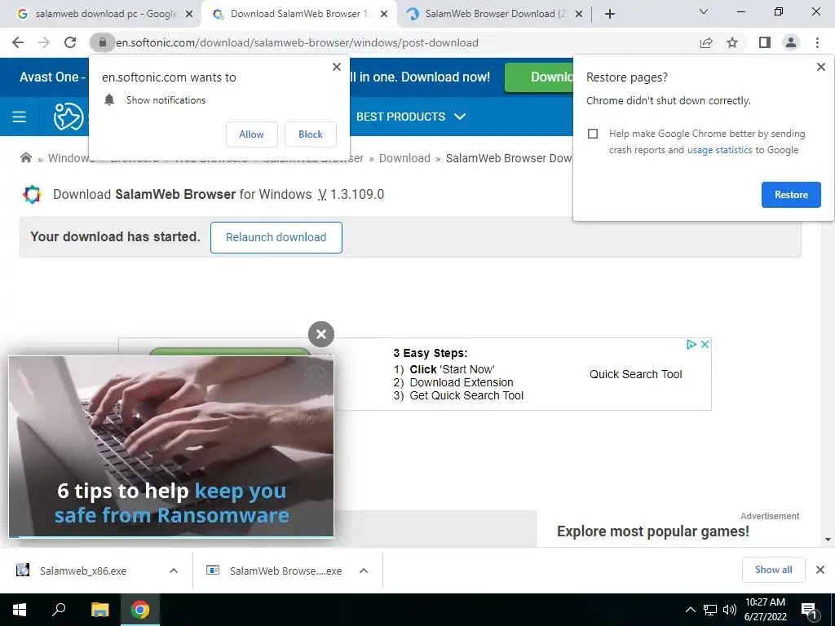Open Salamweb_x86.exe downloaded file
Screen dimensions: 835x626
(x=83, y=571)
